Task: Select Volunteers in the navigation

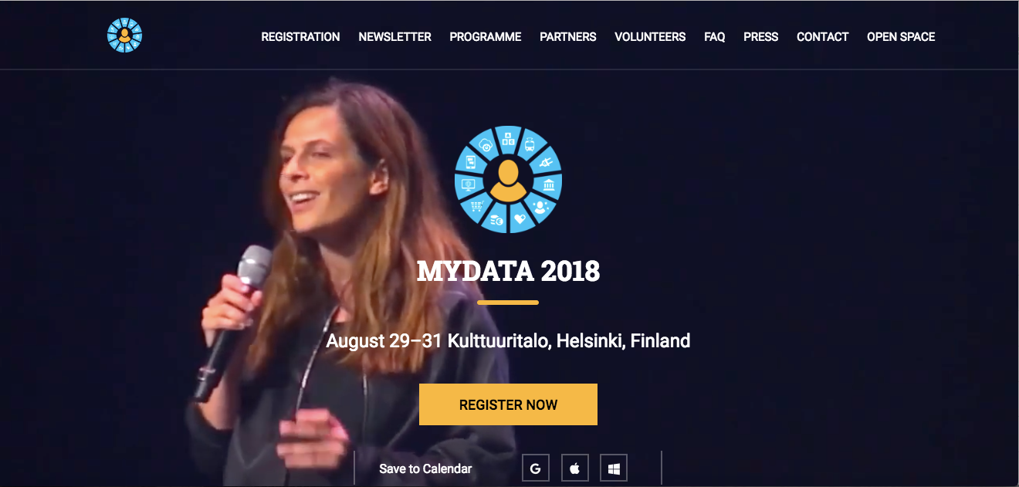Action: [650, 36]
